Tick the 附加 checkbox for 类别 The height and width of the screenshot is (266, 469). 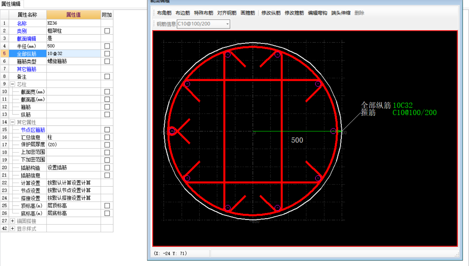pos(107,31)
